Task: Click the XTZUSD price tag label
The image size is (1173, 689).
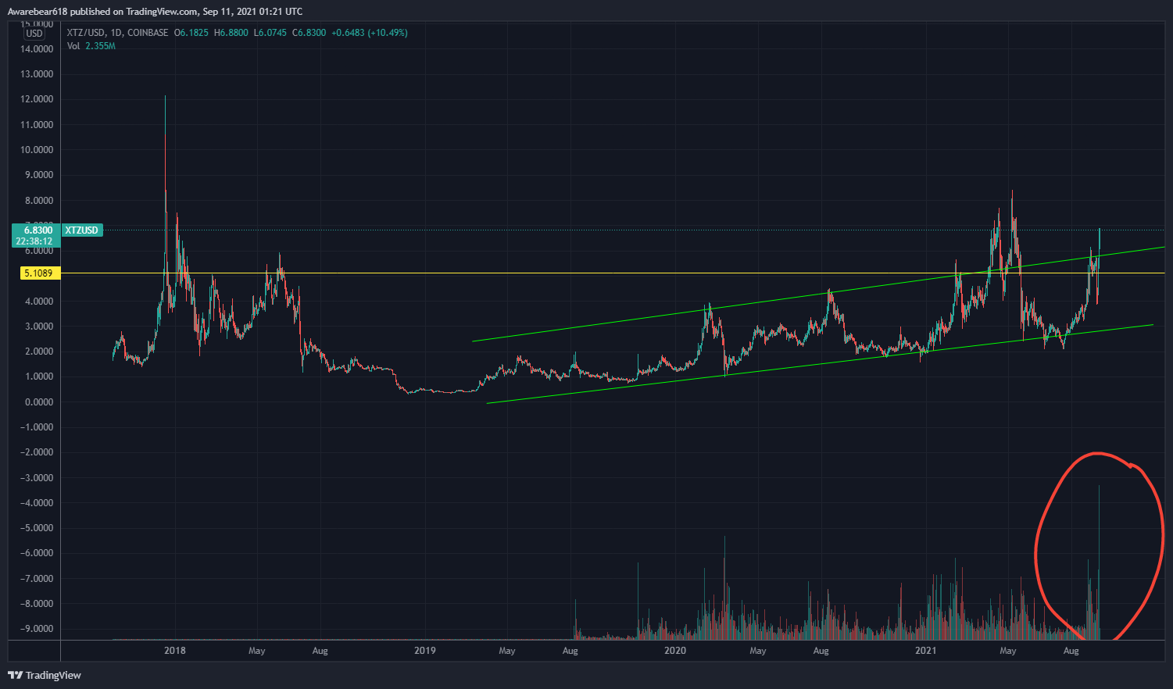Action: 82,230
